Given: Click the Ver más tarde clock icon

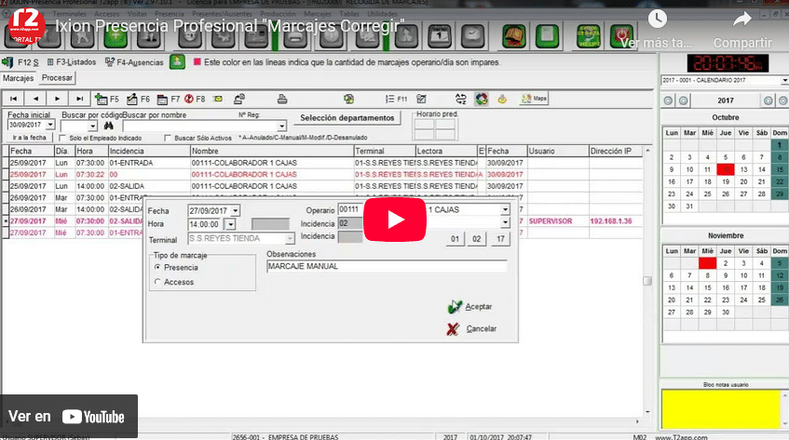Looking at the screenshot, I should click(657, 20).
